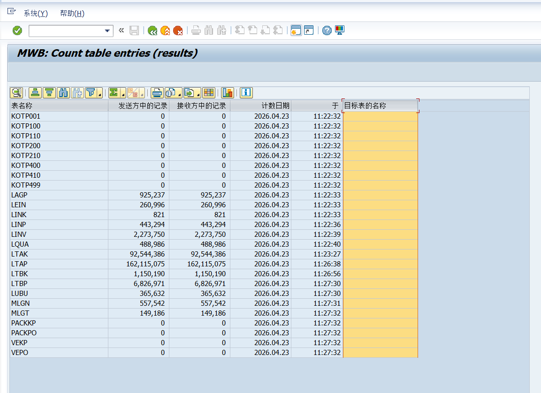The width and height of the screenshot is (541, 393).
Task: Open Help question mark icon
Action: [327, 30]
